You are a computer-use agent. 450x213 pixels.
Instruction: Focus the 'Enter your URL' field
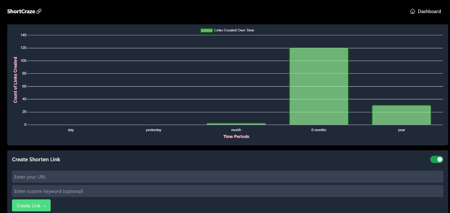227,177
